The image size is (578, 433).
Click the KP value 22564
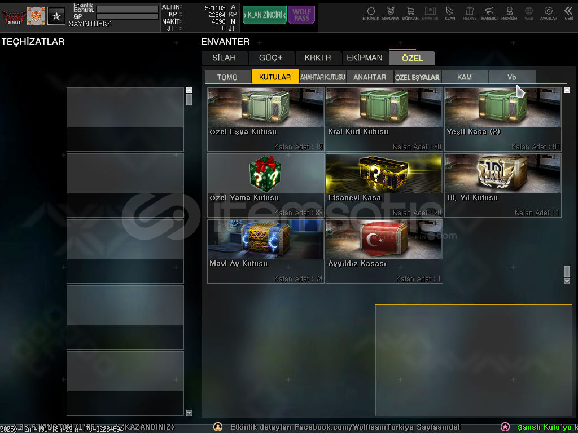click(x=217, y=14)
